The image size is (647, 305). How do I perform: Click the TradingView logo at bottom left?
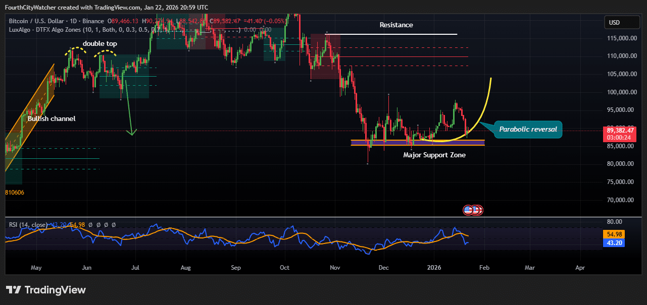pyautogui.click(x=45, y=290)
